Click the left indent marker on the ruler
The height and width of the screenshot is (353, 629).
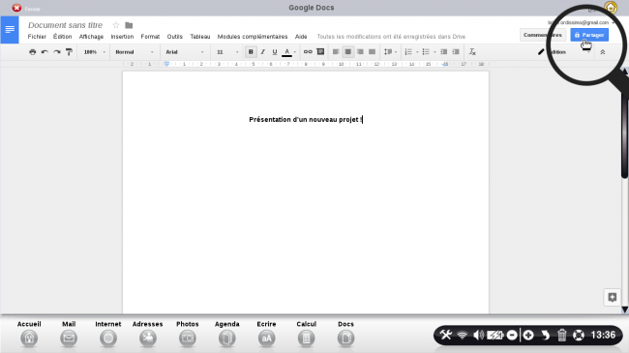click(166, 64)
